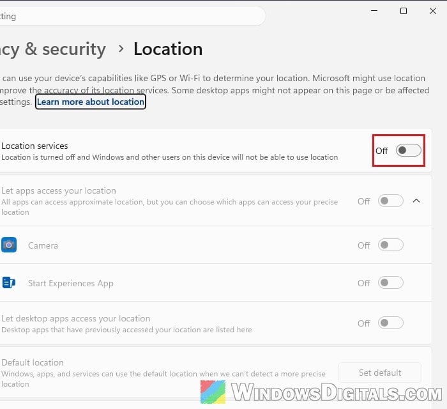Minimize the Settings window

tap(374, 11)
